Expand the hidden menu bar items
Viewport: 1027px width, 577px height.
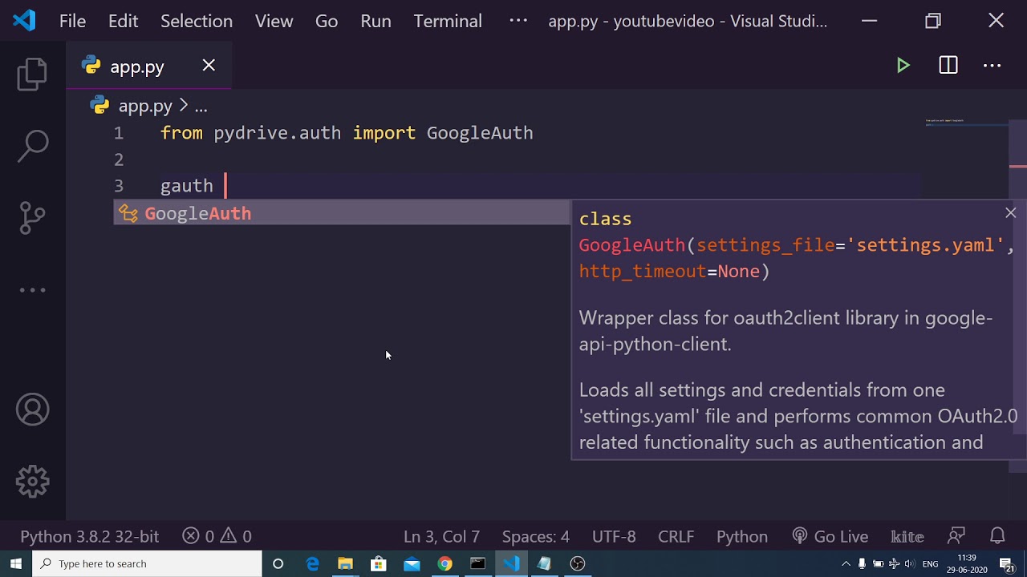click(518, 21)
